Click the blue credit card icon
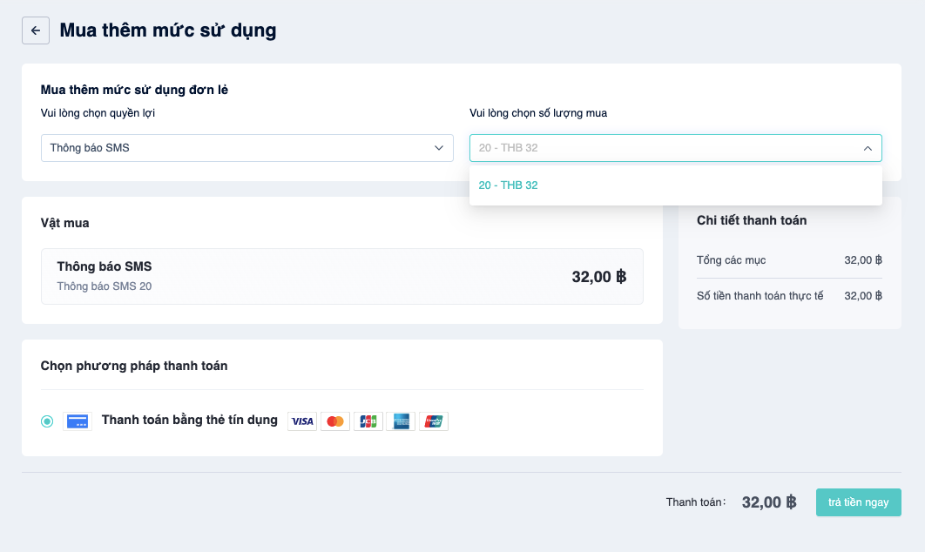 coord(78,421)
